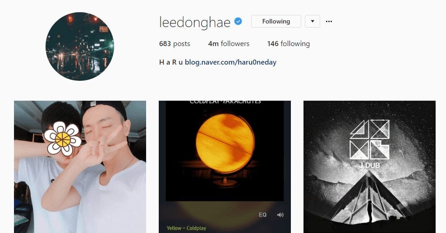This screenshot has width=446, height=233.
Task: Click the 683 posts count
Action: tap(175, 44)
